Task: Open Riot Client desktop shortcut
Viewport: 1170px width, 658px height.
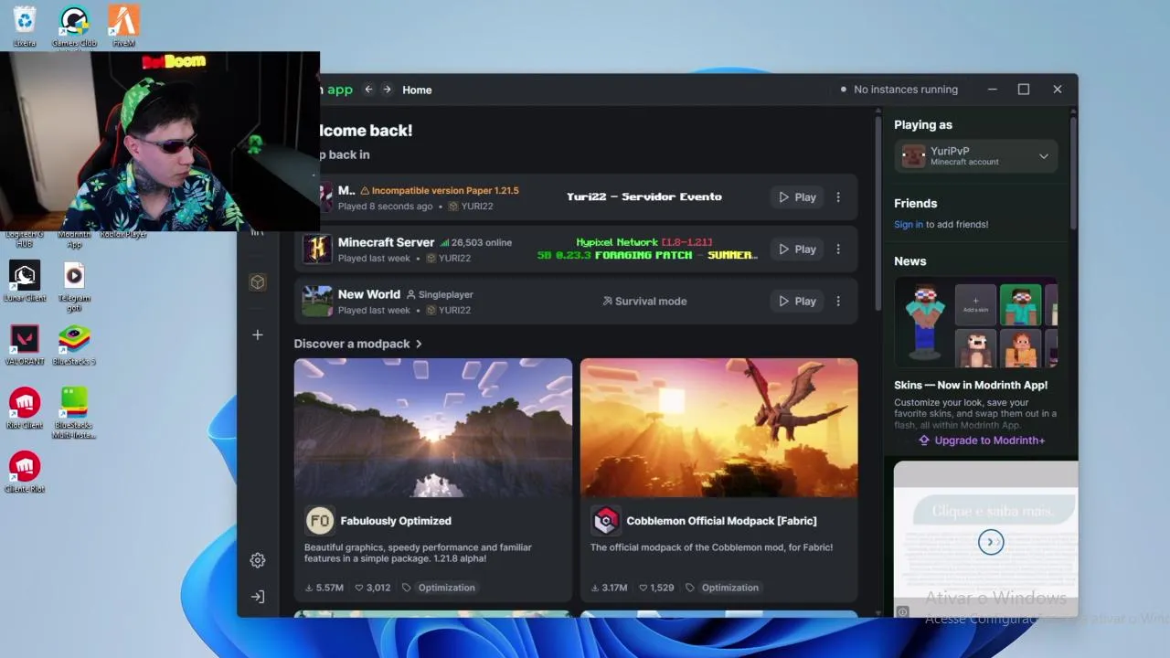Action: click(x=25, y=409)
